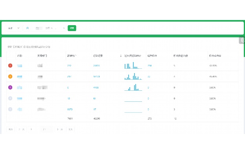Image resolution: width=245 pixels, height=154 pixels.
Task: Jump to the last page (末页)
Action: (70, 129)
